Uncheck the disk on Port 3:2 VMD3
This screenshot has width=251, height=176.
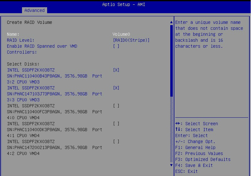click(x=116, y=70)
